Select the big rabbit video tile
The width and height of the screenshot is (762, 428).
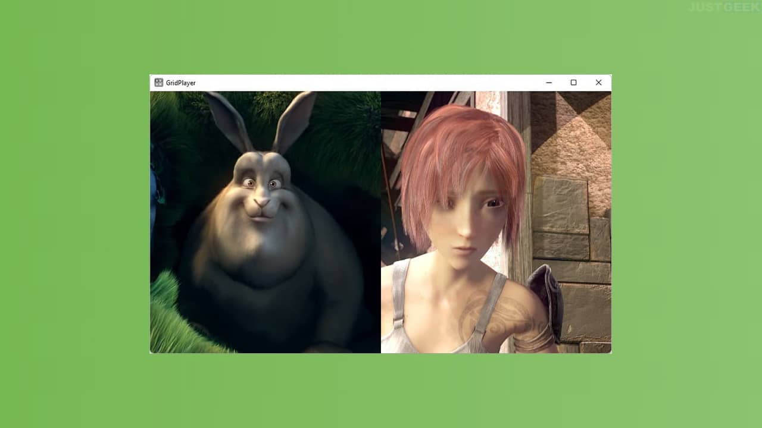point(266,222)
